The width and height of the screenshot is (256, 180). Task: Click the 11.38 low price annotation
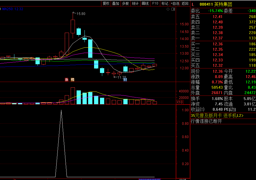pyautogui.click(x=122, y=77)
